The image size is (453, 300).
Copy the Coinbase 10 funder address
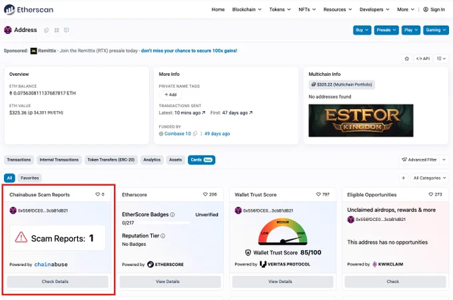tap(195, 134)
